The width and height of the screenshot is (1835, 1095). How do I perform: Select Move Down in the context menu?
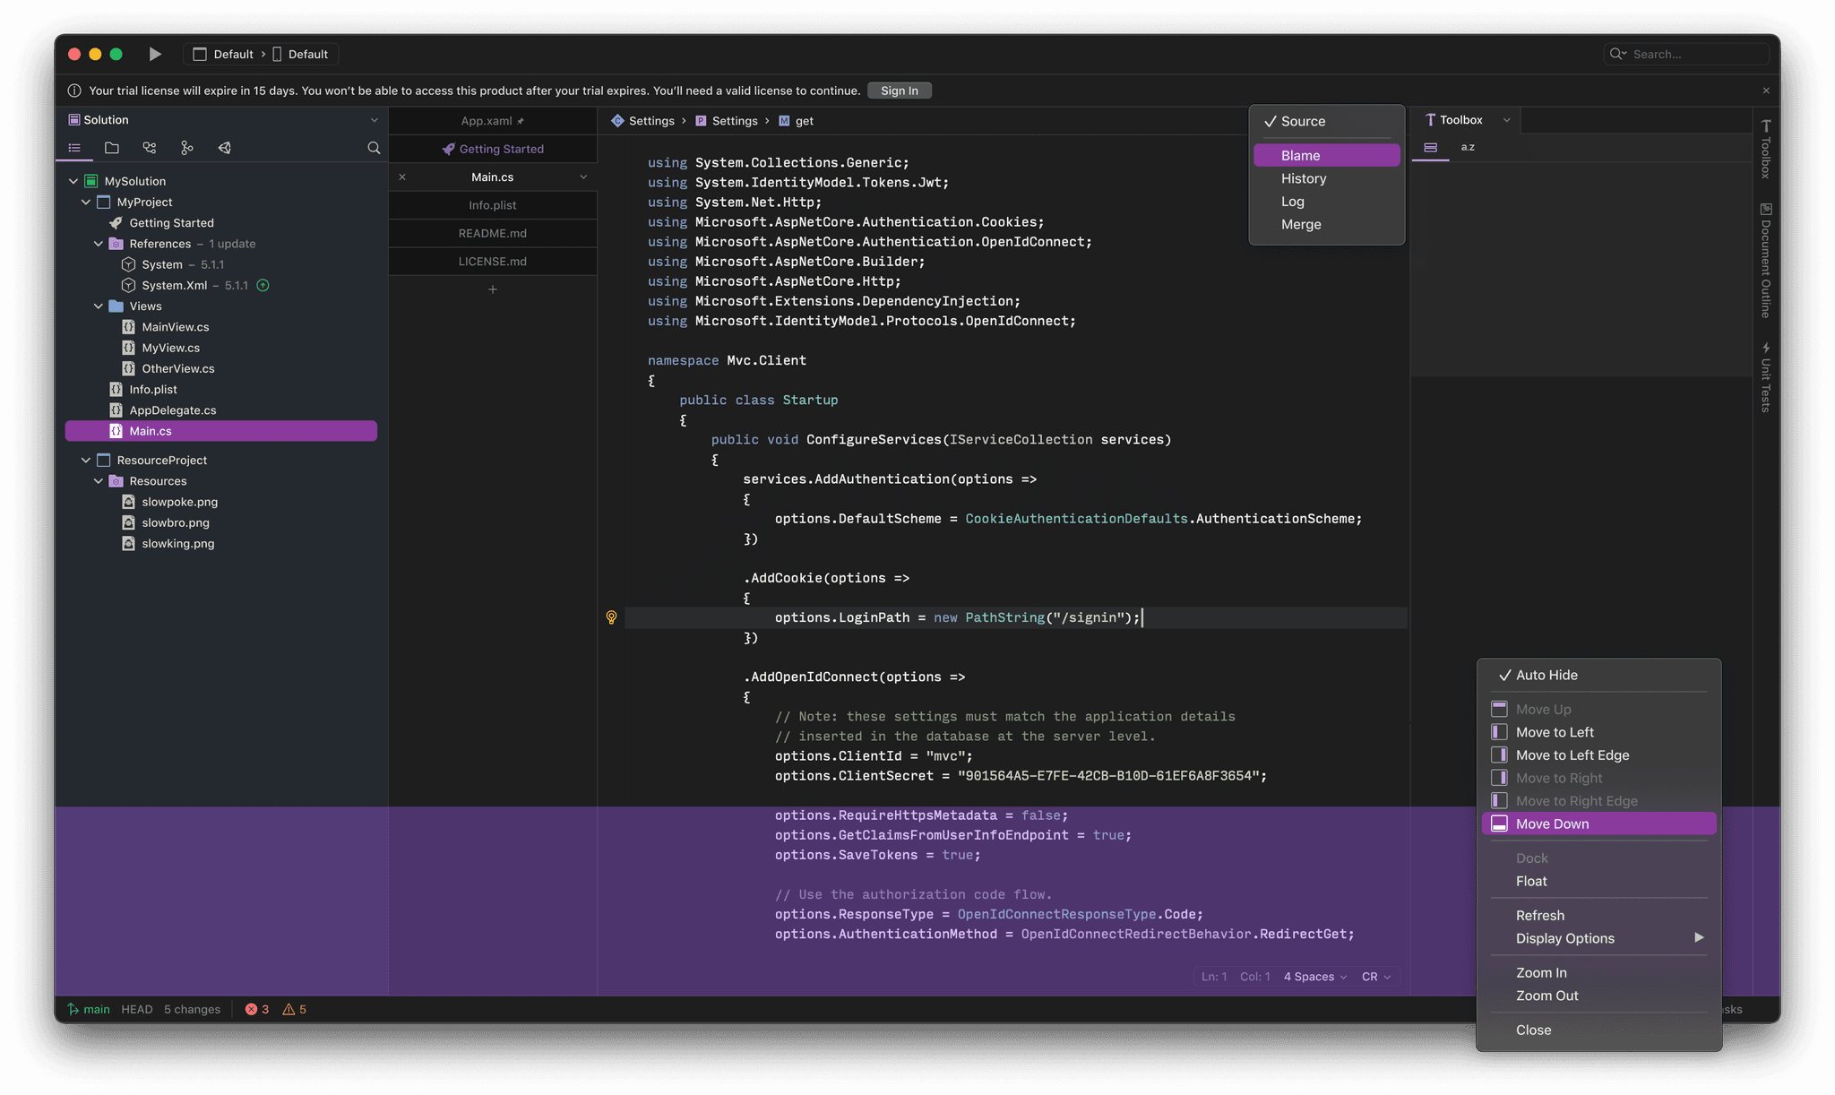point(1599,823)
